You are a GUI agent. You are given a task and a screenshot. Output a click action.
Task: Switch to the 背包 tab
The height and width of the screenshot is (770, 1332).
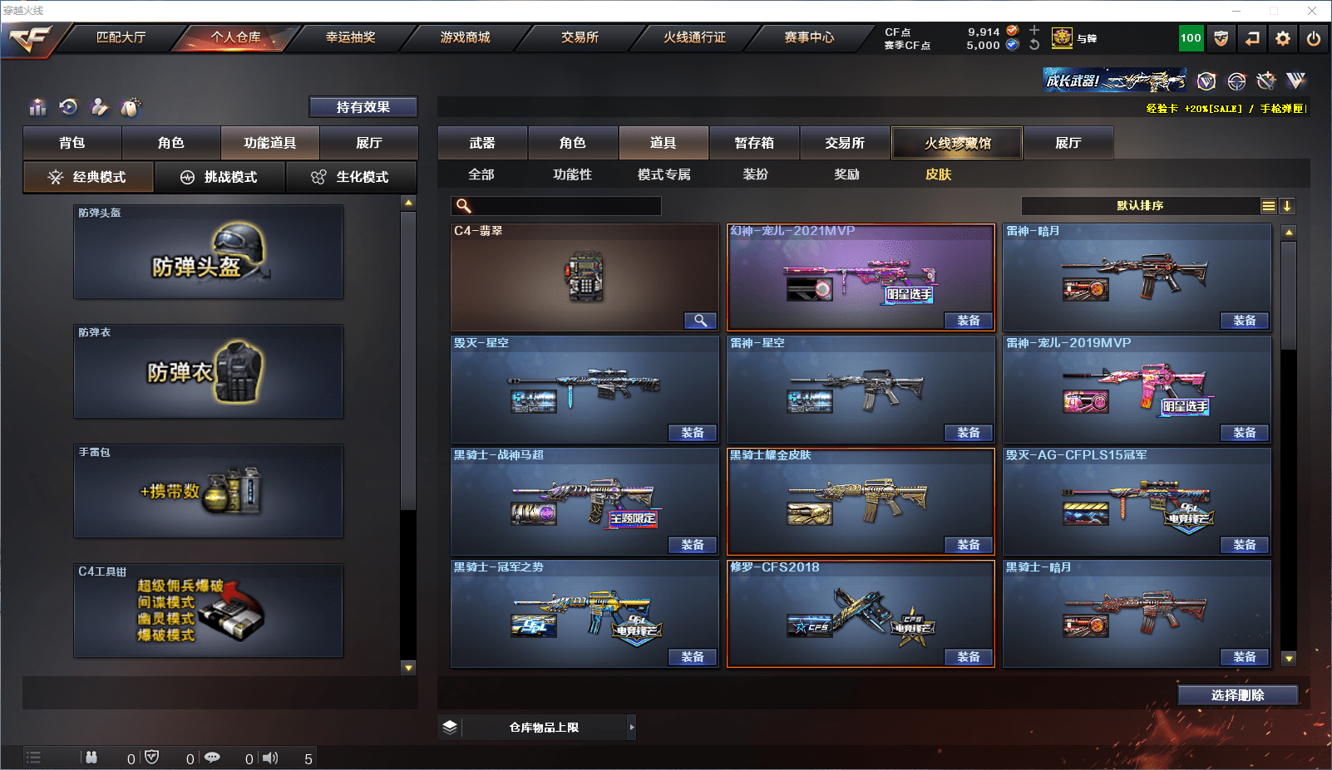72,143
